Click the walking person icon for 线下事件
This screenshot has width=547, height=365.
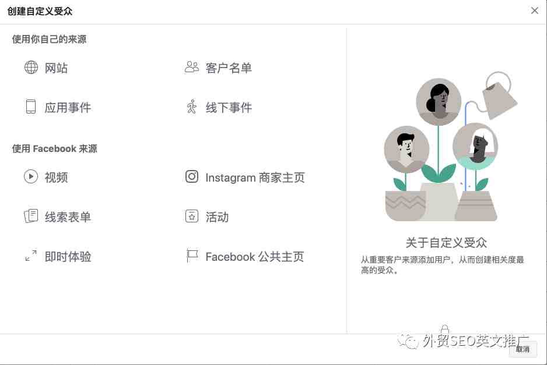(191, 107)
